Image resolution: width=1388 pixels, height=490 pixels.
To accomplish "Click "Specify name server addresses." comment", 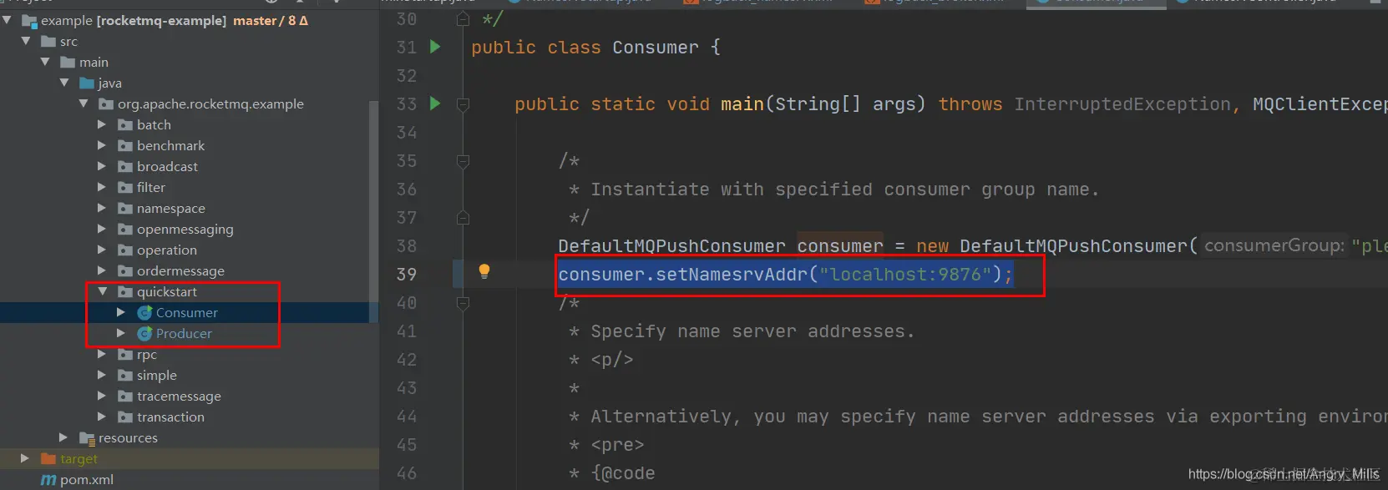I will (752, 331).
